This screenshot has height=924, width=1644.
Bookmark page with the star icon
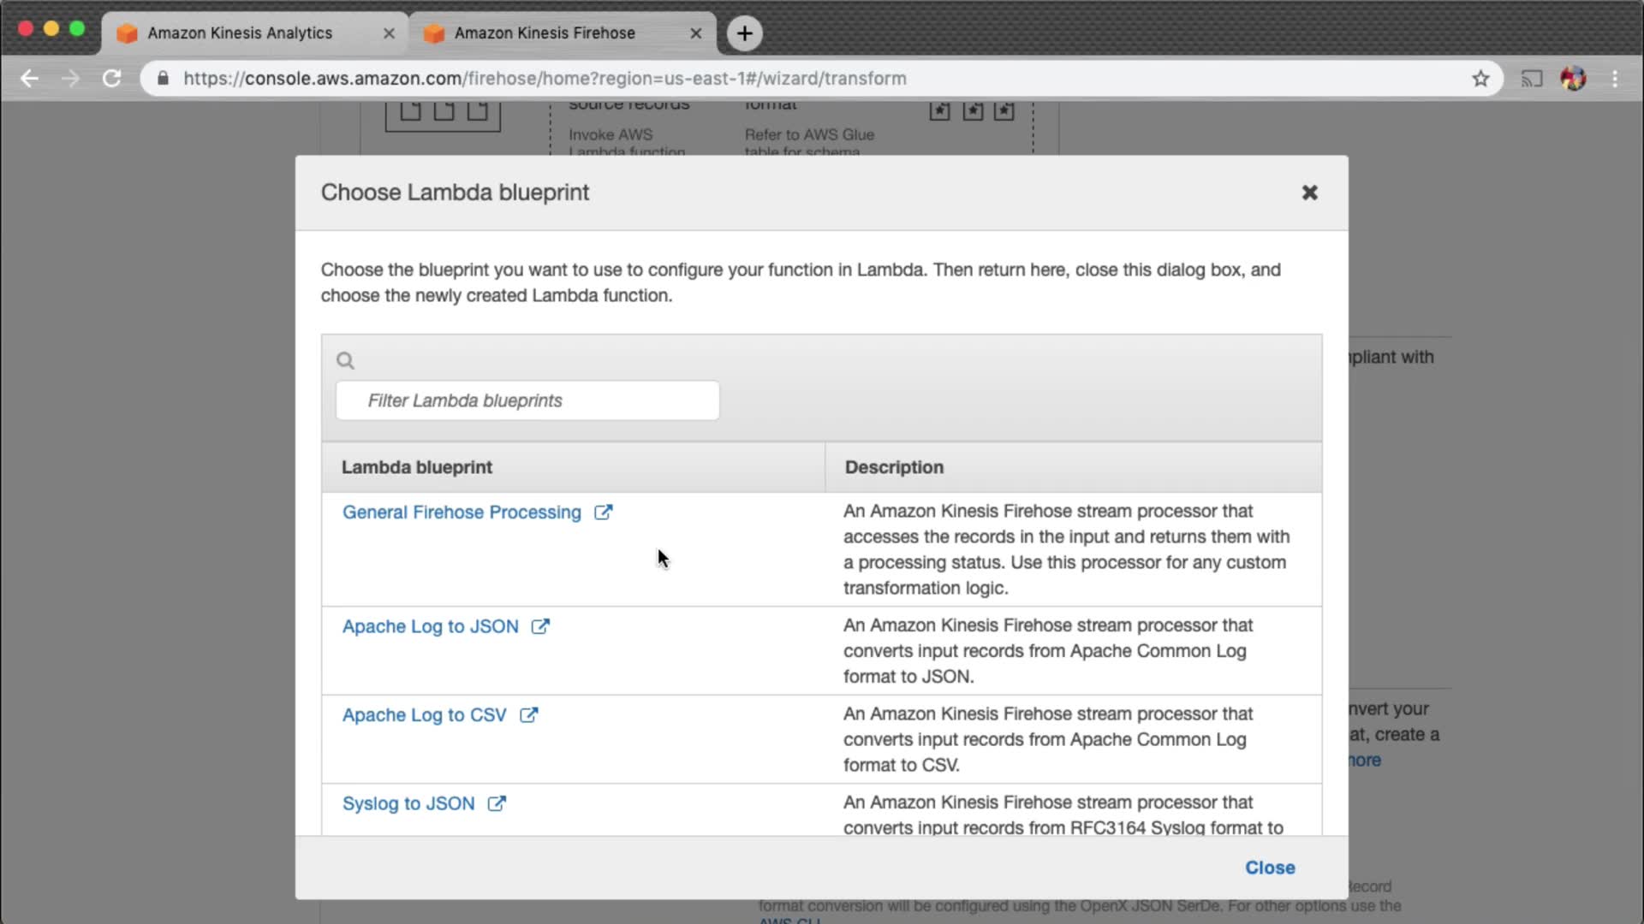point(1480,79)
